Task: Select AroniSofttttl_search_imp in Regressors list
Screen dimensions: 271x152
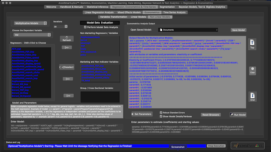Action: 25,78
